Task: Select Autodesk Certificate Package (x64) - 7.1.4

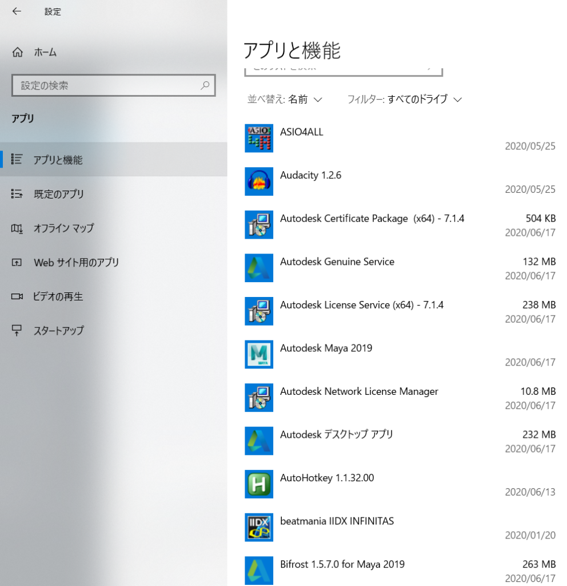Action: pyautogui.click(x=400, y=224)
